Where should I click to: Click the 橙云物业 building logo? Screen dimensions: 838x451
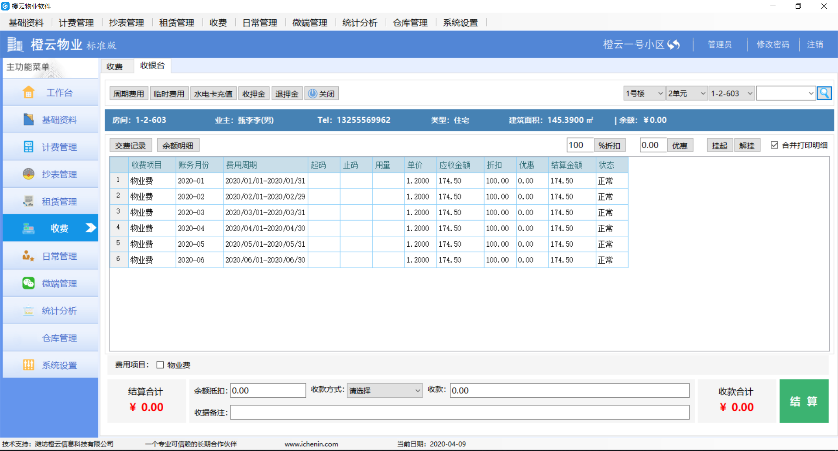tap(15, 44)
